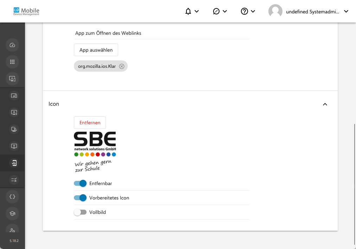Enable the Vollbild switch
This screenshot has width=356, height=249.
click(80, 212)
